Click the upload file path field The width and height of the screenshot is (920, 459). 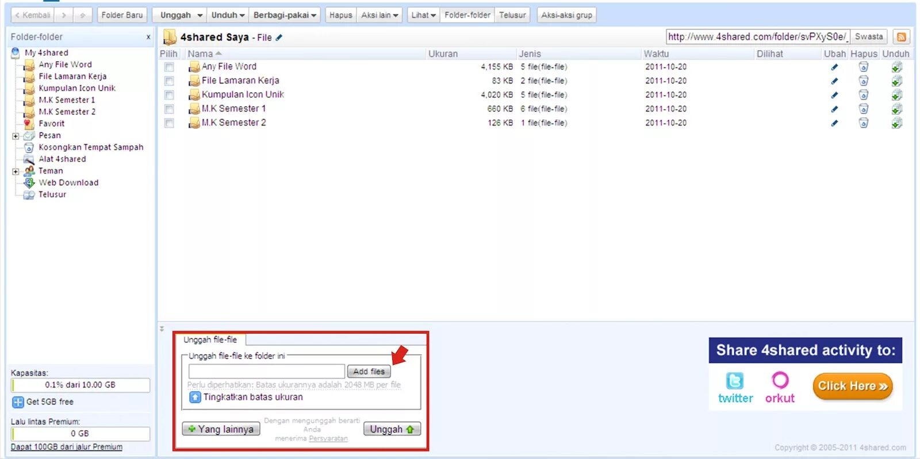267,372
